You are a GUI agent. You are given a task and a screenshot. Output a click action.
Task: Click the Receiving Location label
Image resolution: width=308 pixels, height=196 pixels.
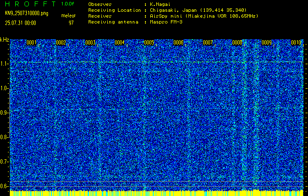coord(115,10)
